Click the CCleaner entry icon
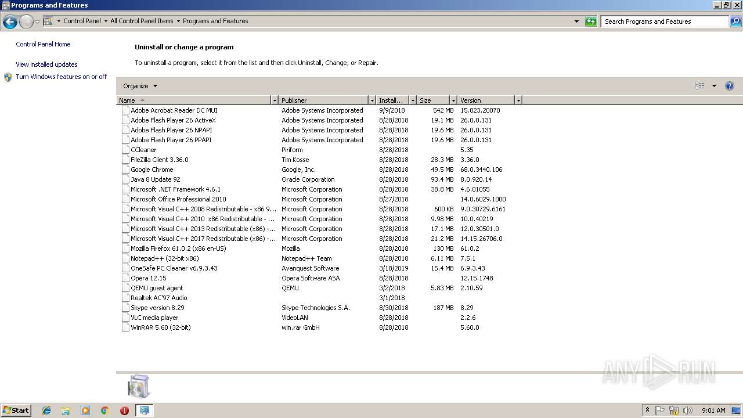This screenshot has height=418, width=743. coord(125,150)
